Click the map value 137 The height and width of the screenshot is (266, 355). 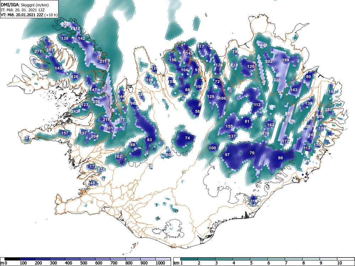tap(232, 136)
